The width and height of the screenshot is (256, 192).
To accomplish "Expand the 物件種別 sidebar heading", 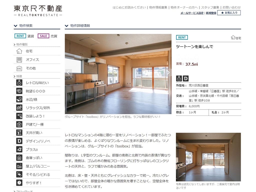I will 21,44.
